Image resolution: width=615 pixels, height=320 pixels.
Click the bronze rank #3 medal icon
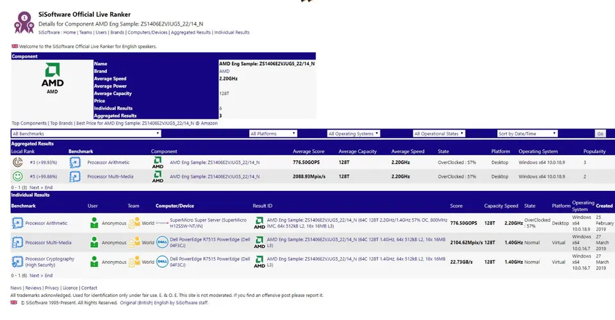pyautogui.click(x=17, y=162)
